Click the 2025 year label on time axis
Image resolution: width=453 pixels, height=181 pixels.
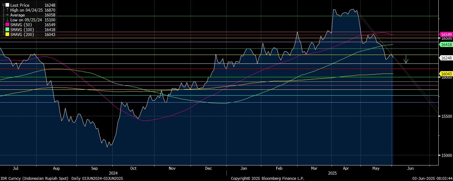tap(332, 173)
